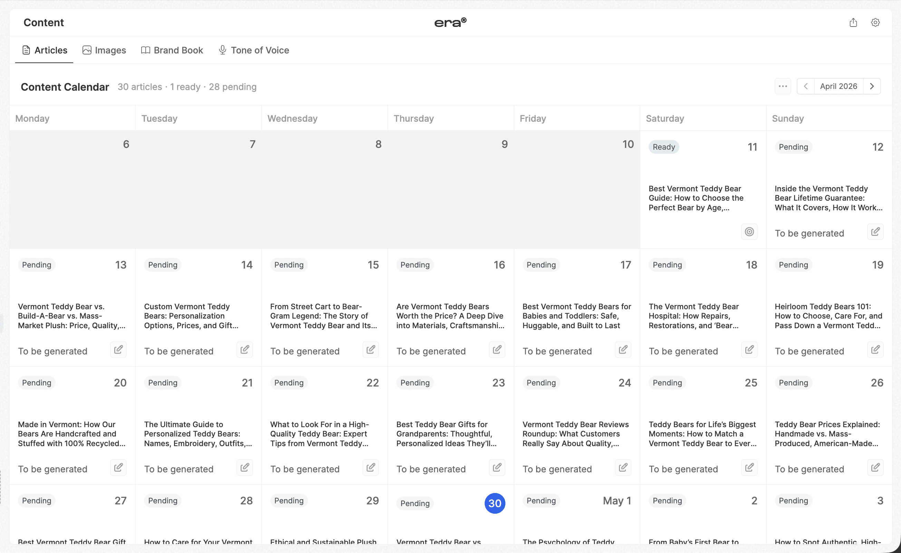Viewport: 901px width, 553px height.
Task: Open the three-dots calendar options menu
Action: click(783, 86)
